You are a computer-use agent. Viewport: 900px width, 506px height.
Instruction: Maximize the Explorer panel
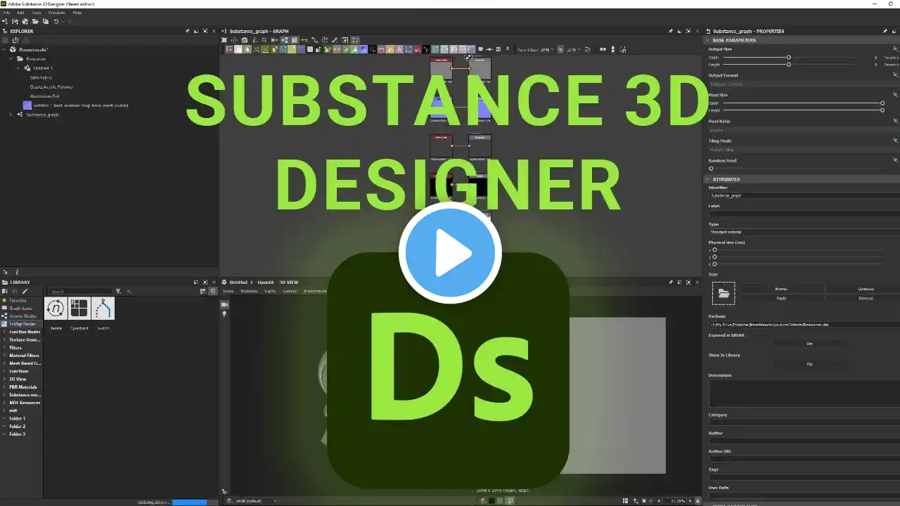205,31
